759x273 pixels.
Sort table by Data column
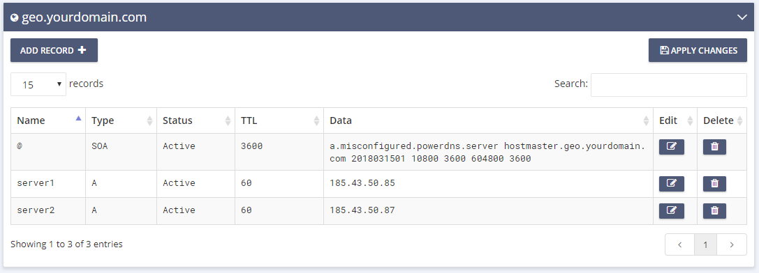[x=488, y=120]
